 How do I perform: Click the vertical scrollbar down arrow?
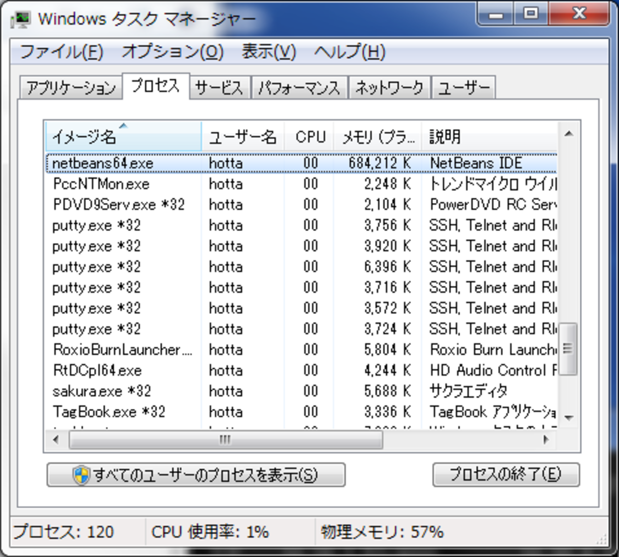click(568, 418)
